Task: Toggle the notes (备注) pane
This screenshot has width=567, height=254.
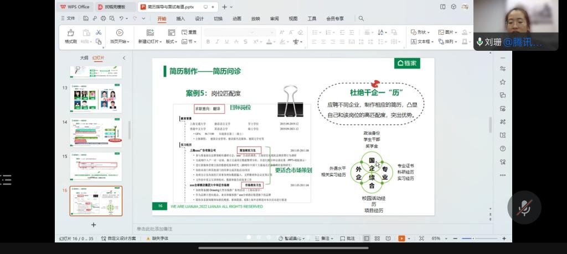Action: point(326,239)
